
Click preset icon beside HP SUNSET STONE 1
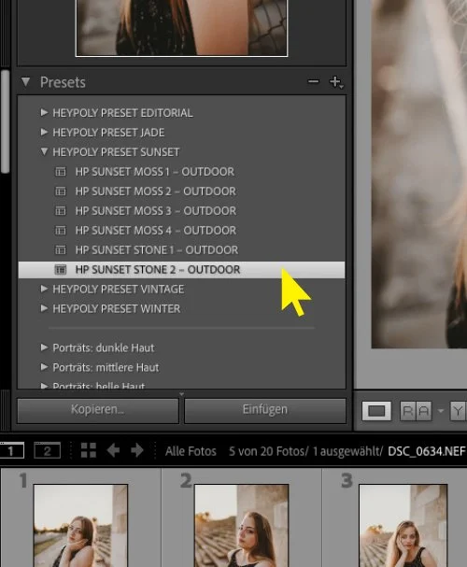[x=61, y=249]
